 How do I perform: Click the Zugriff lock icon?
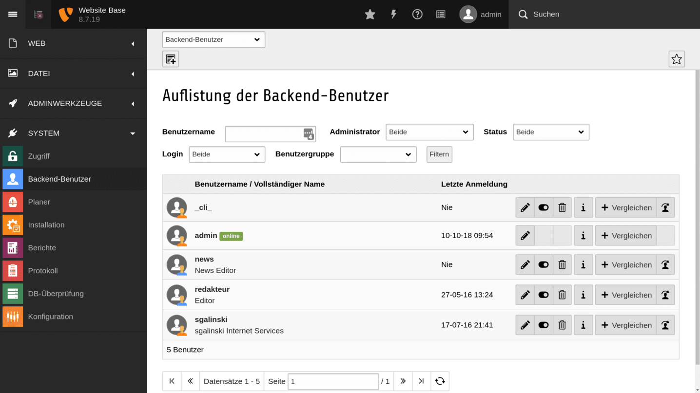point(13,156)
